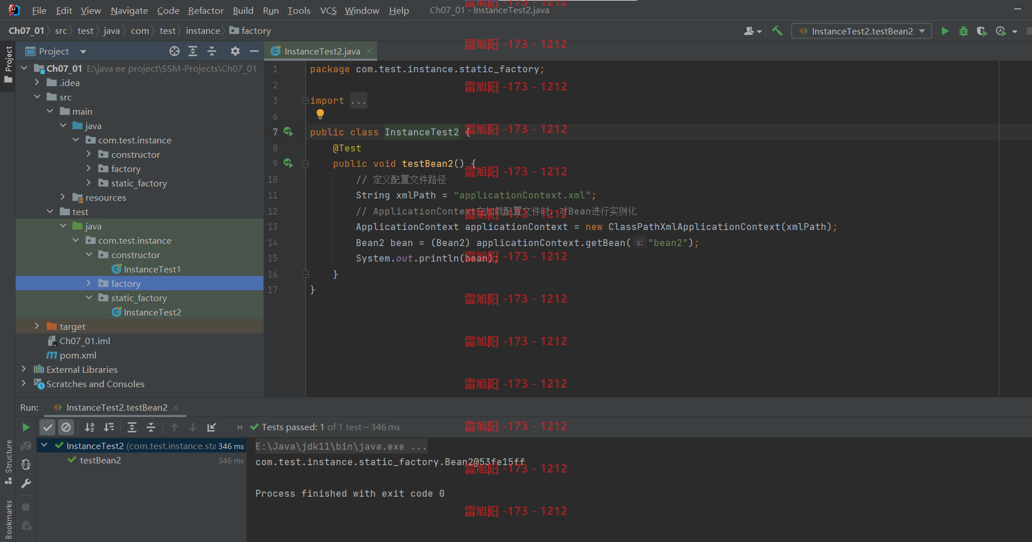1032x542 pixels.
Task: Open pom.xml in the project tree
Action: pyautogui.click(x=78, y=355)
